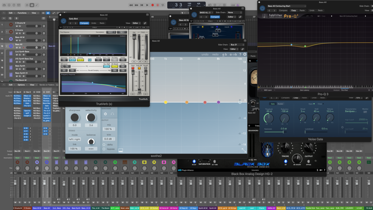
Task: Click the soothe2 mix 100 % field
Action: click(x=109, y=129)
